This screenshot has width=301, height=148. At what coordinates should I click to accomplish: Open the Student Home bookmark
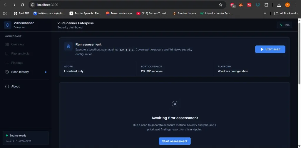(x=185, y=13)
